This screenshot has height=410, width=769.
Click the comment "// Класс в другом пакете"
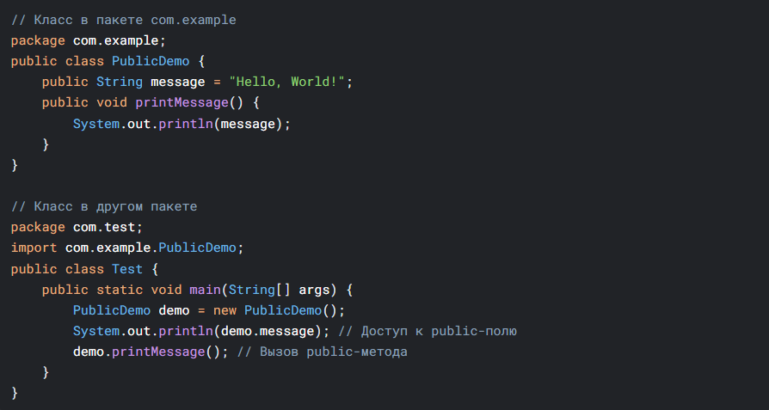(x=104, y=206)
